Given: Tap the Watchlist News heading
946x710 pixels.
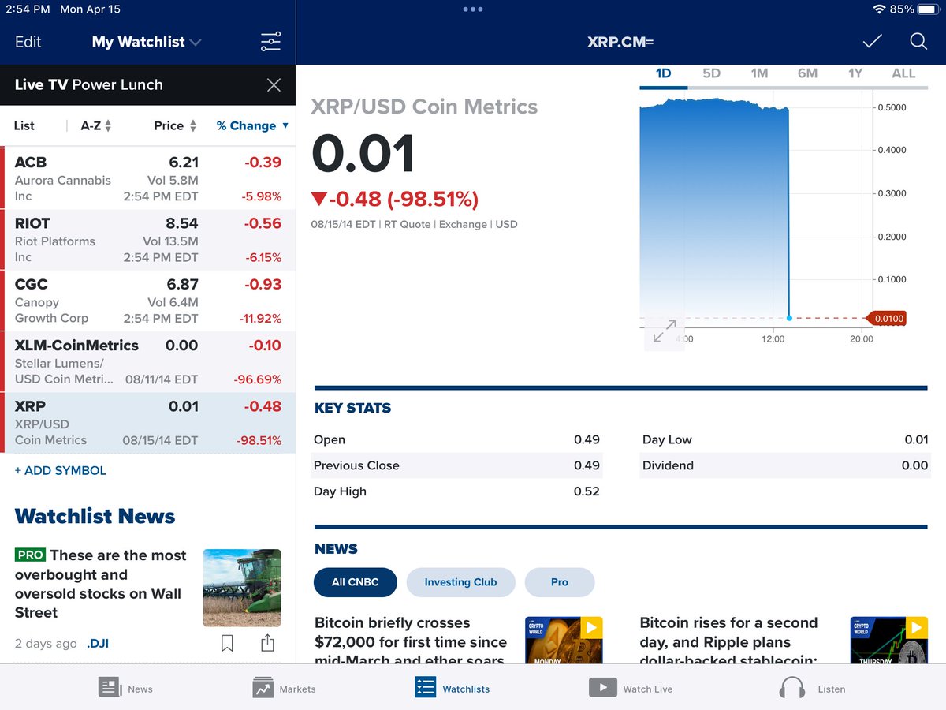Looking at the screenshot, I should 95,516.
